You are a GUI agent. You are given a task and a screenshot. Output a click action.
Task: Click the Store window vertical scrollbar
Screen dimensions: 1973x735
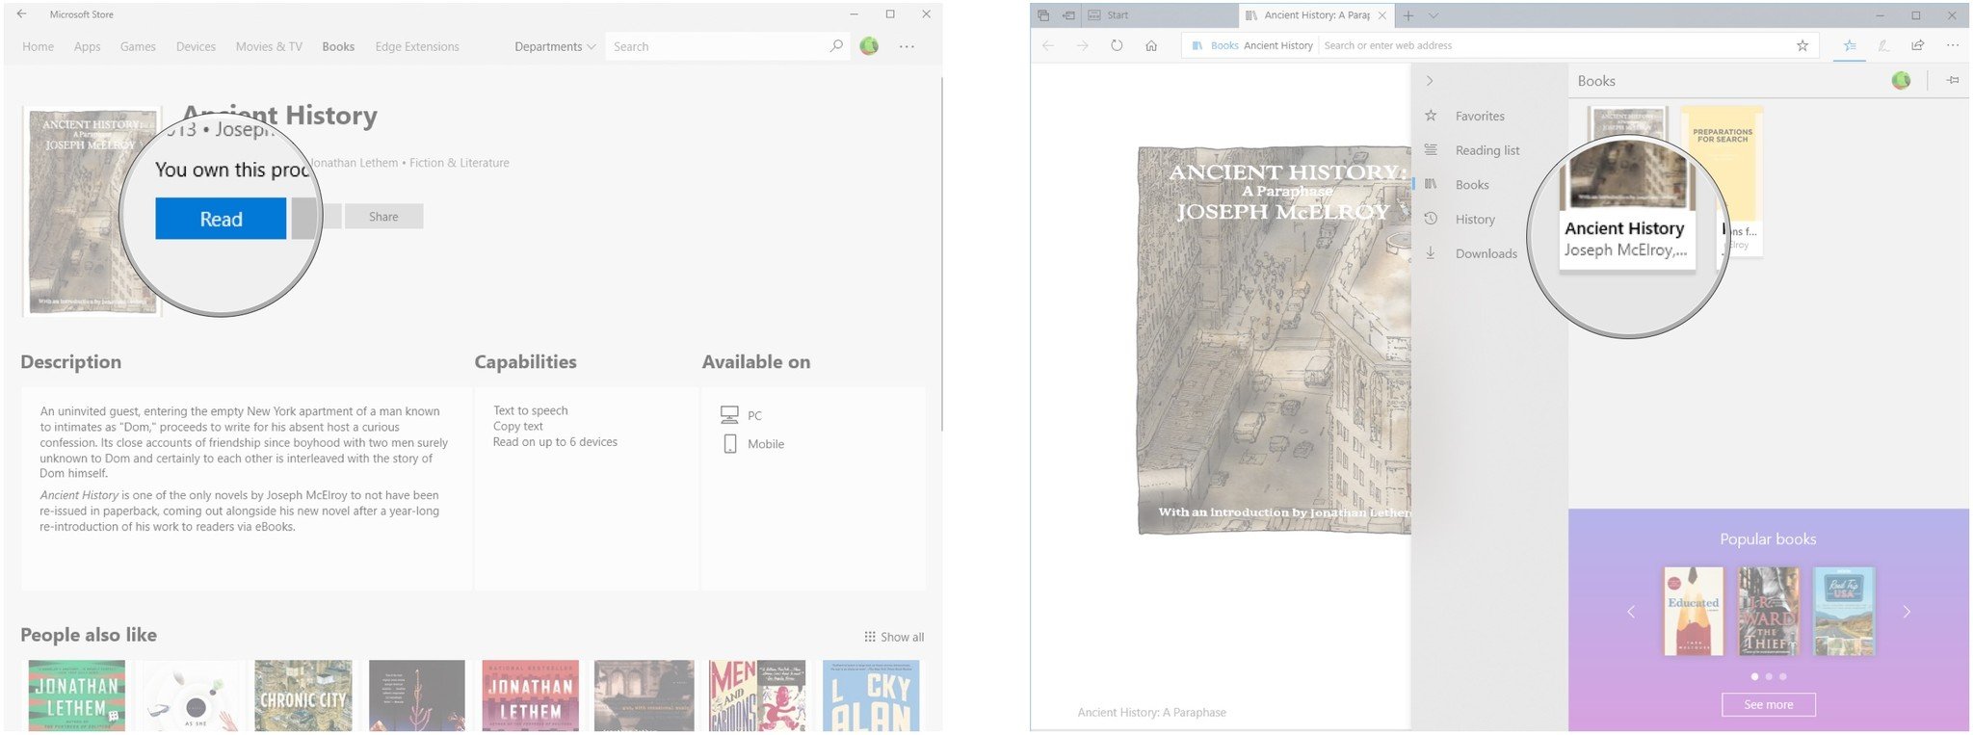(941, 254)
